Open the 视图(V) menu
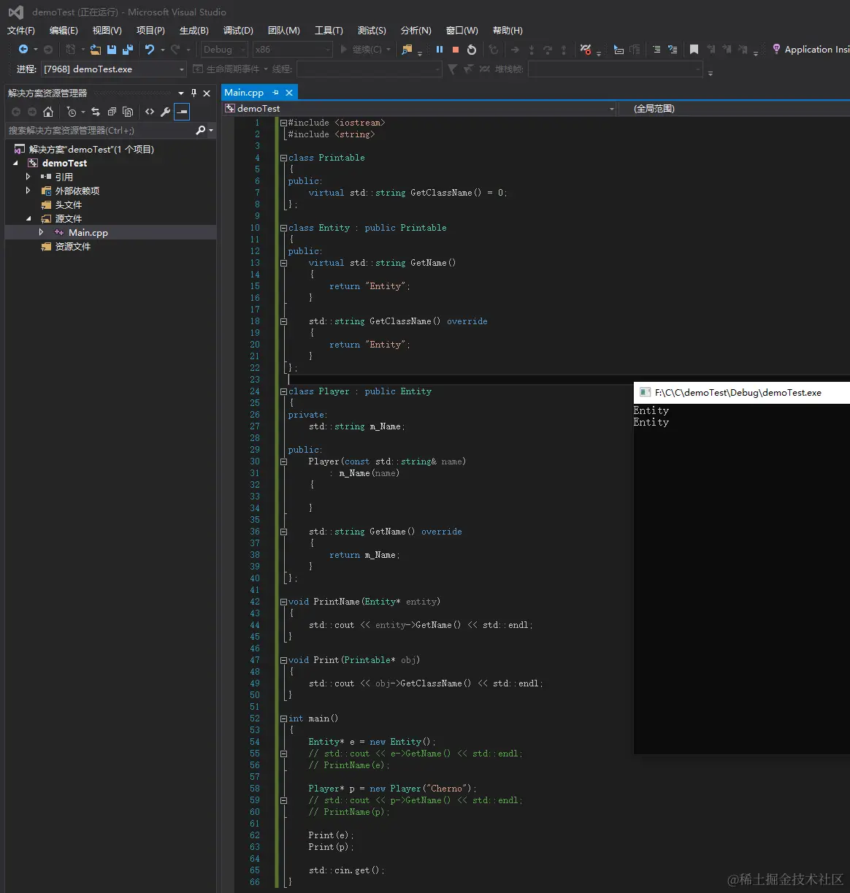 (x=107, y=31)
